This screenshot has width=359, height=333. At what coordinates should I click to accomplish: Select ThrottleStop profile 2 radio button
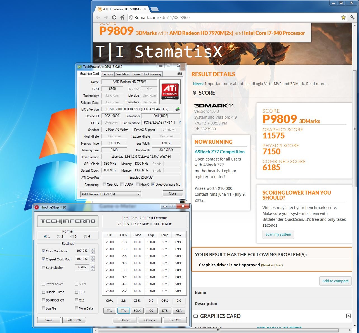point(59,236)
